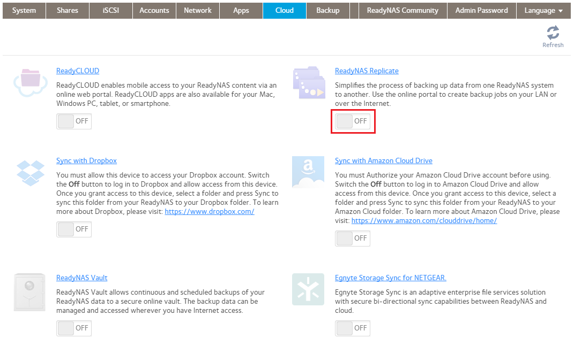Image resolution: width=574 pixels, height=346 pixels.
Task: Switch to the Apps tab
Action: click(241, 11)
